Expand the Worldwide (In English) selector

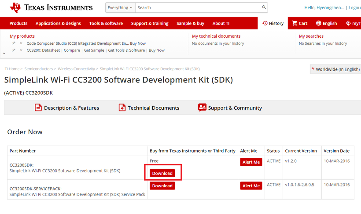[x=335, y=69]
